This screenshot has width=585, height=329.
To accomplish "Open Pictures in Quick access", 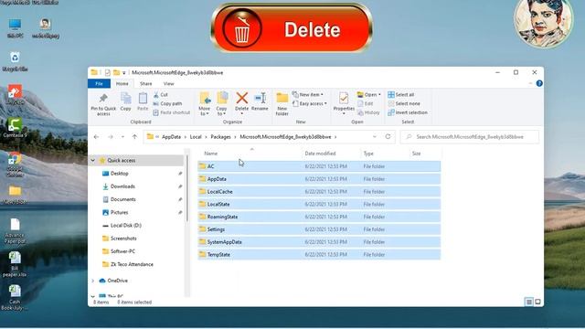I will pyautogui.click(x=120, y=213).
